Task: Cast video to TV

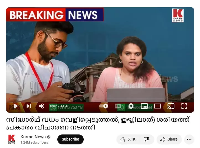Action: (171, 106)
